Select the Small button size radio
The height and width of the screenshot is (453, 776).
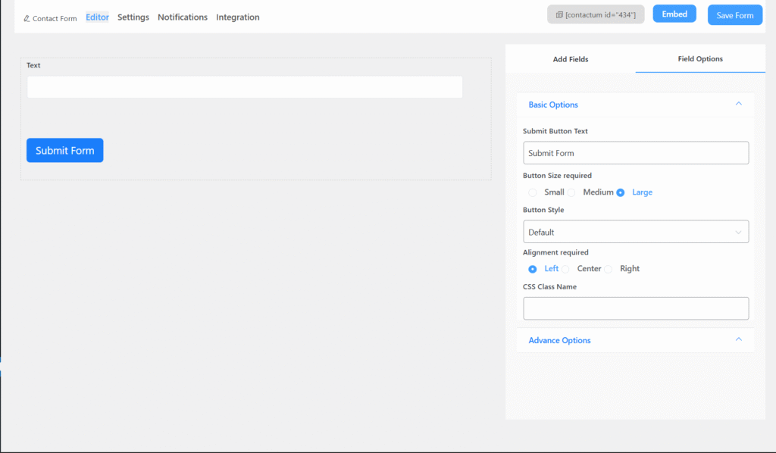[533, 192]
